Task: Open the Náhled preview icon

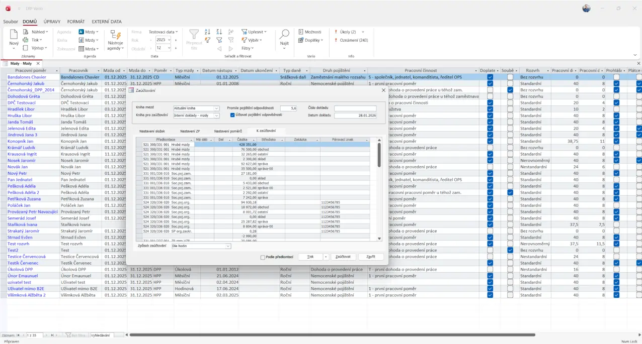Action: coord(26,32)
